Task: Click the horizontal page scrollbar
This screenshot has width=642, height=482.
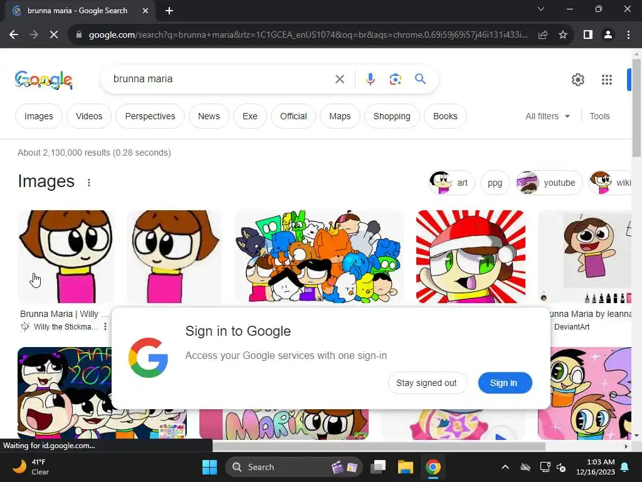Action: tap(379, 446)
